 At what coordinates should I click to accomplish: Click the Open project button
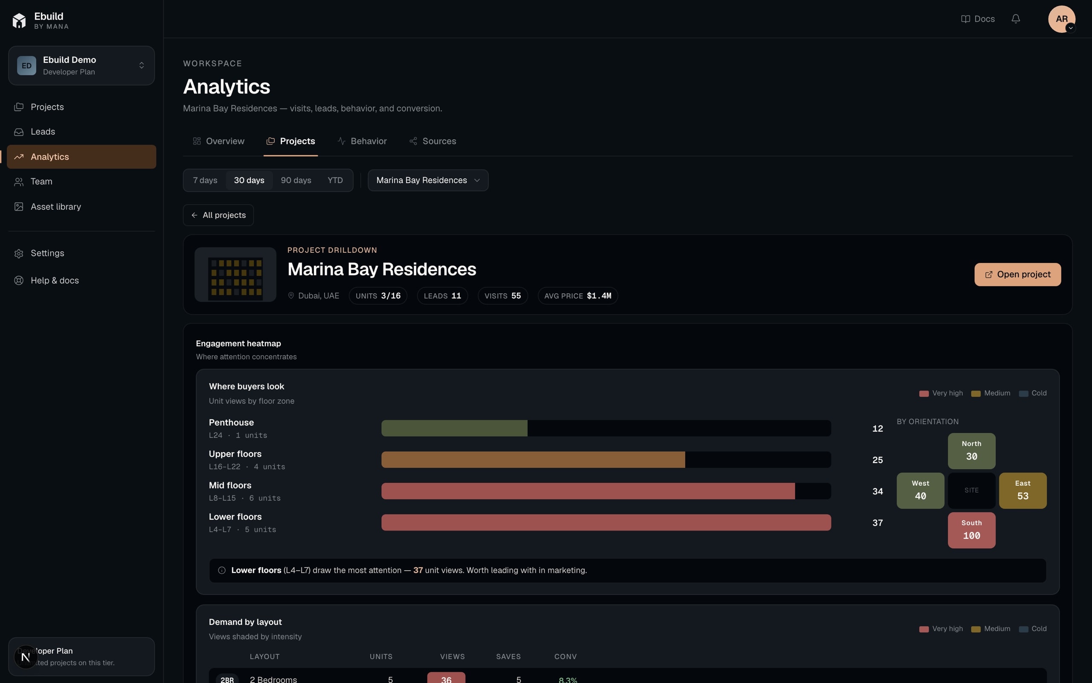pos(1017,274)
